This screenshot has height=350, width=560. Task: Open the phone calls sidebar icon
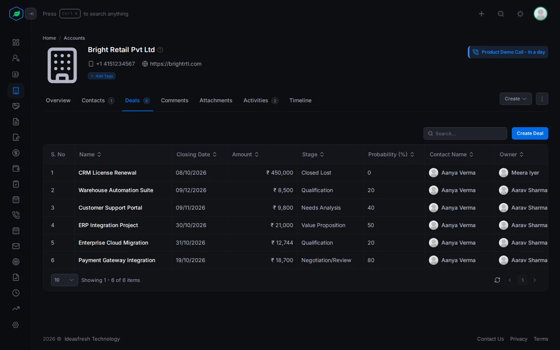(x=16, y=215)
